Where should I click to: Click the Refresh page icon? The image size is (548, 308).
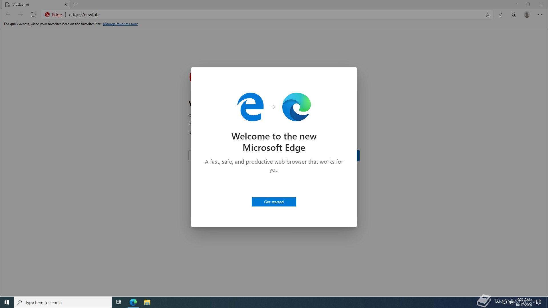tap(33, 15)
